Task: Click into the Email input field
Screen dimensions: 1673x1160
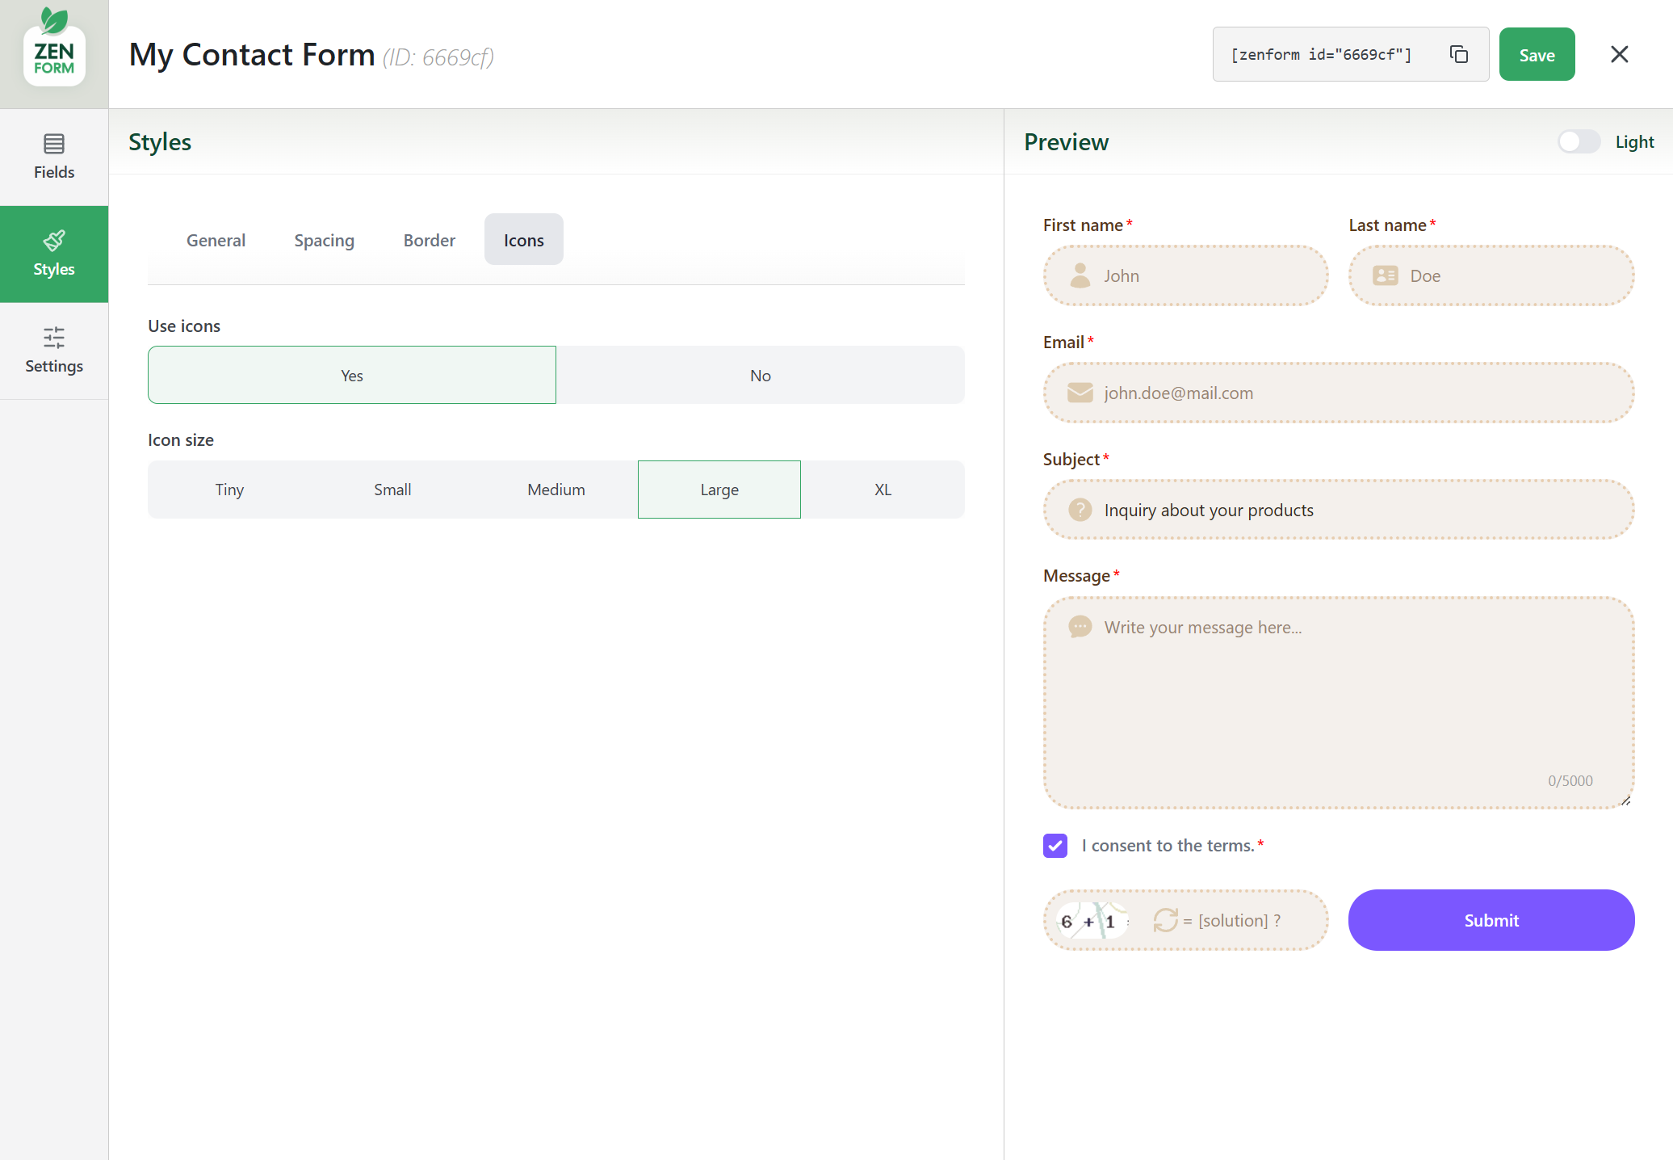Action: coord(1339,393)
